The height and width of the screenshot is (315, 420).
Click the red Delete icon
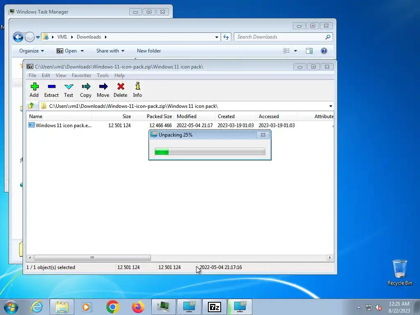pyautogui.click(x=121, y=90)
